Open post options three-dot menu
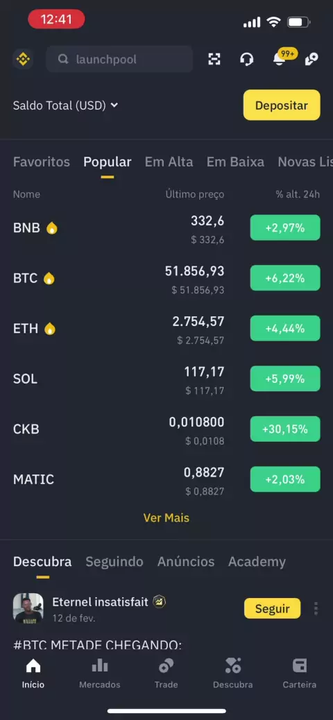The image size is (333, 720). (316, 608)
